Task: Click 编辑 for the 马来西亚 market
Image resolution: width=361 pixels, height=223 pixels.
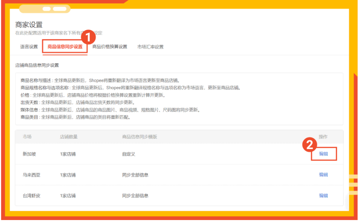Action: coord(323,174)
